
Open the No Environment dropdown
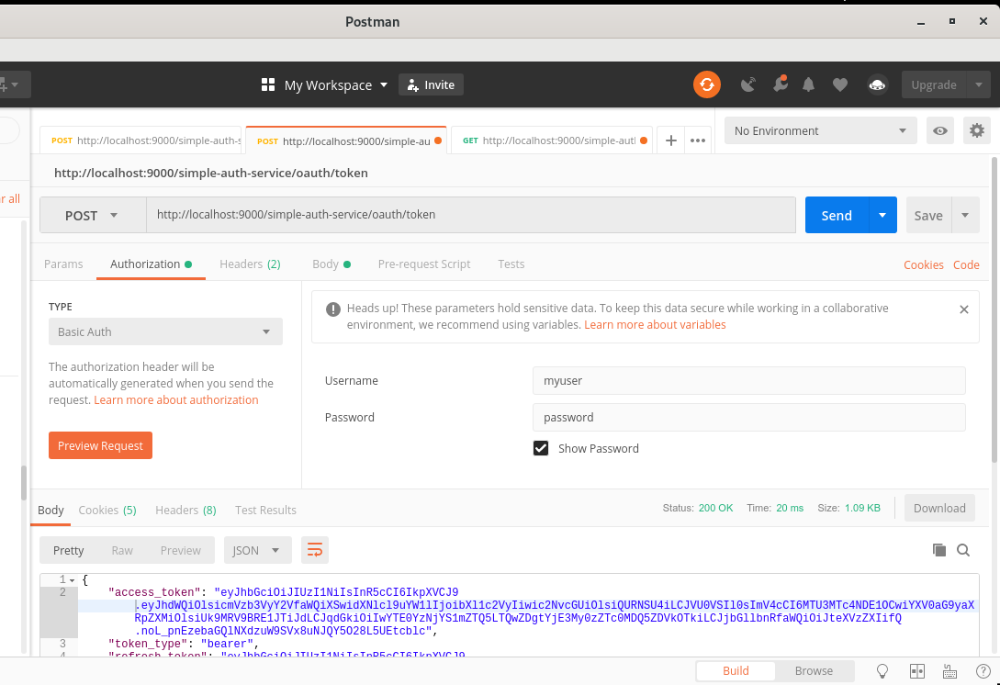point(820,130)
